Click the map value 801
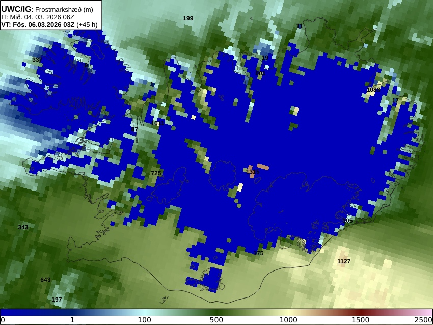The image size is (433, 325). click(x=260, y=73)
